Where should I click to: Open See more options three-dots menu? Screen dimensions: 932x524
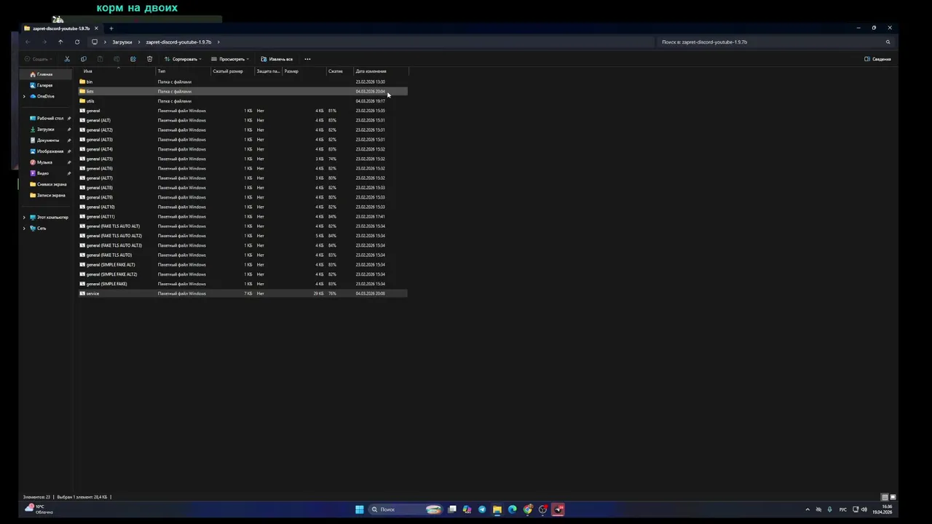pos(307,59)
